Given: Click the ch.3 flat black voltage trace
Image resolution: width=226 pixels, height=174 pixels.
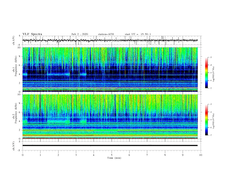Looking at the screenshot, I should [110, 146].
